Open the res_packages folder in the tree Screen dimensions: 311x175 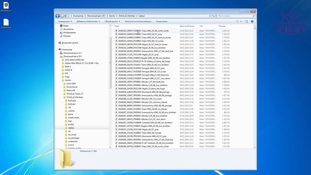click(72, 138)
